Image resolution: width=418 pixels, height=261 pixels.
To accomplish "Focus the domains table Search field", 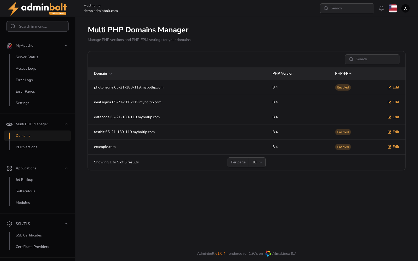I will pyautogui.click(x=372, y=59).
